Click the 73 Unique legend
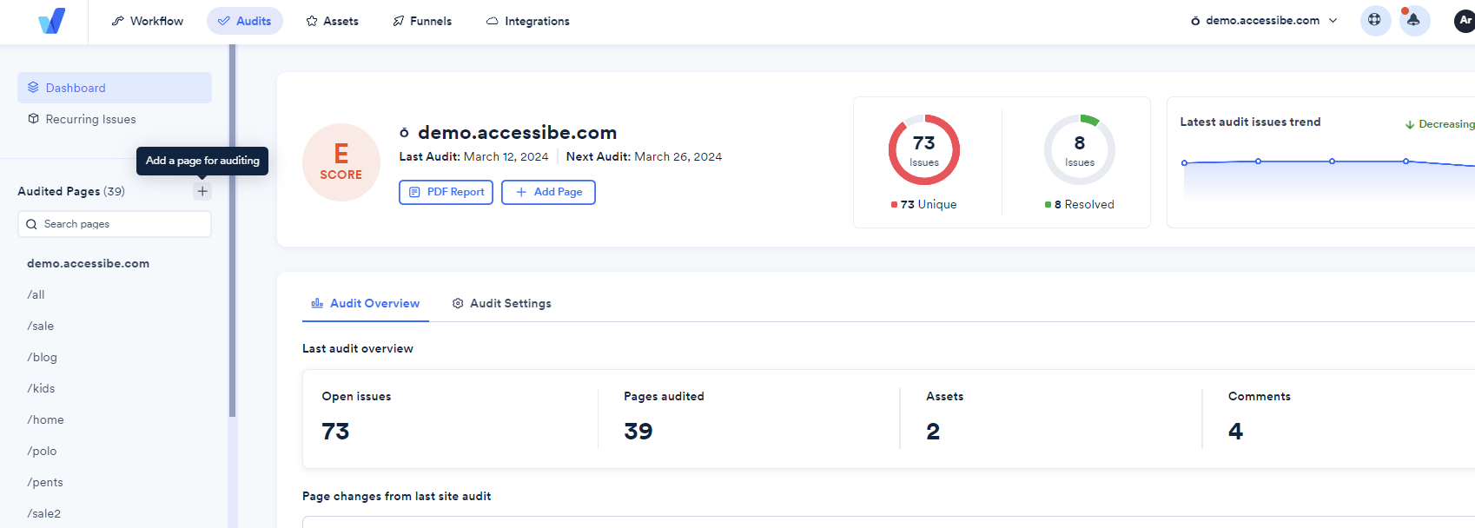 (924, 204)
